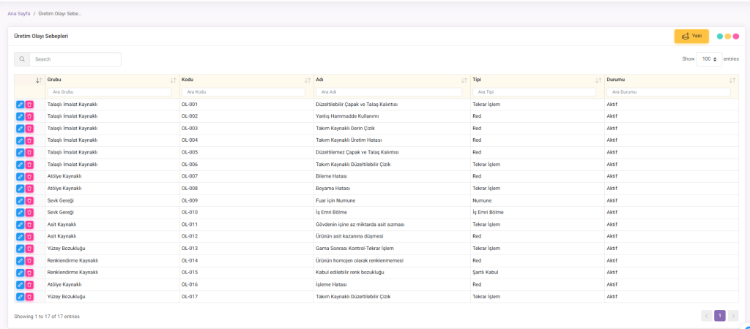The width and height of the screenshot is (750, 329).
Task: Click the teal circle in card header
Action: (x=720, y=36)
